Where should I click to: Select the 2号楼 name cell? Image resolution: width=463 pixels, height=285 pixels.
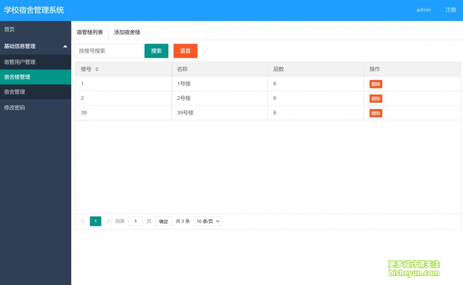(219, 99)
